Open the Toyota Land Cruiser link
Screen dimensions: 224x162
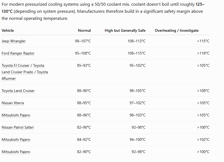click(18, 91)
